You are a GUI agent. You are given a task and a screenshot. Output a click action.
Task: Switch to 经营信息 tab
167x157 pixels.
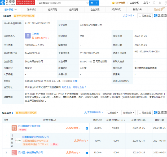[x=74, y=10]
